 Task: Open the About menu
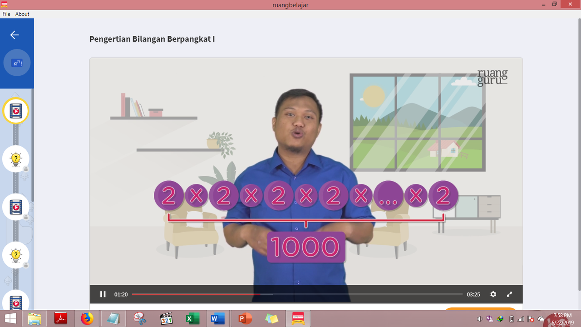coord(22,14)
